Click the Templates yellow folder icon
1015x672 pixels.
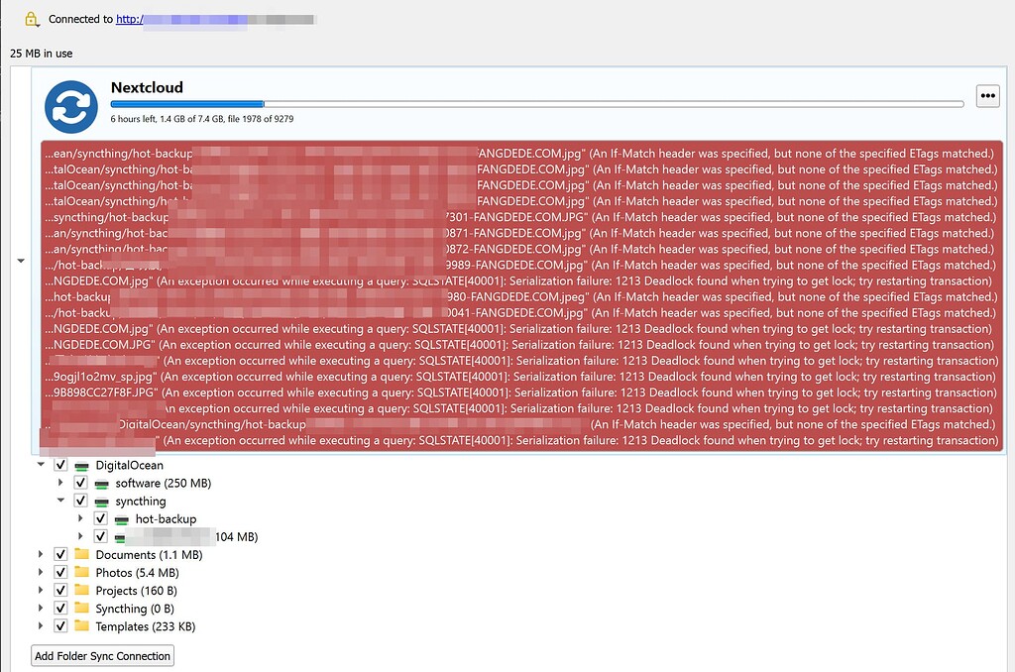(80, 626)
